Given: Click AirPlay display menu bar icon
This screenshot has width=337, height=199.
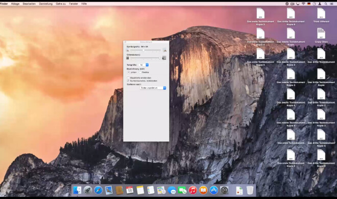Looking at the screenshot, I should [298, 4].
